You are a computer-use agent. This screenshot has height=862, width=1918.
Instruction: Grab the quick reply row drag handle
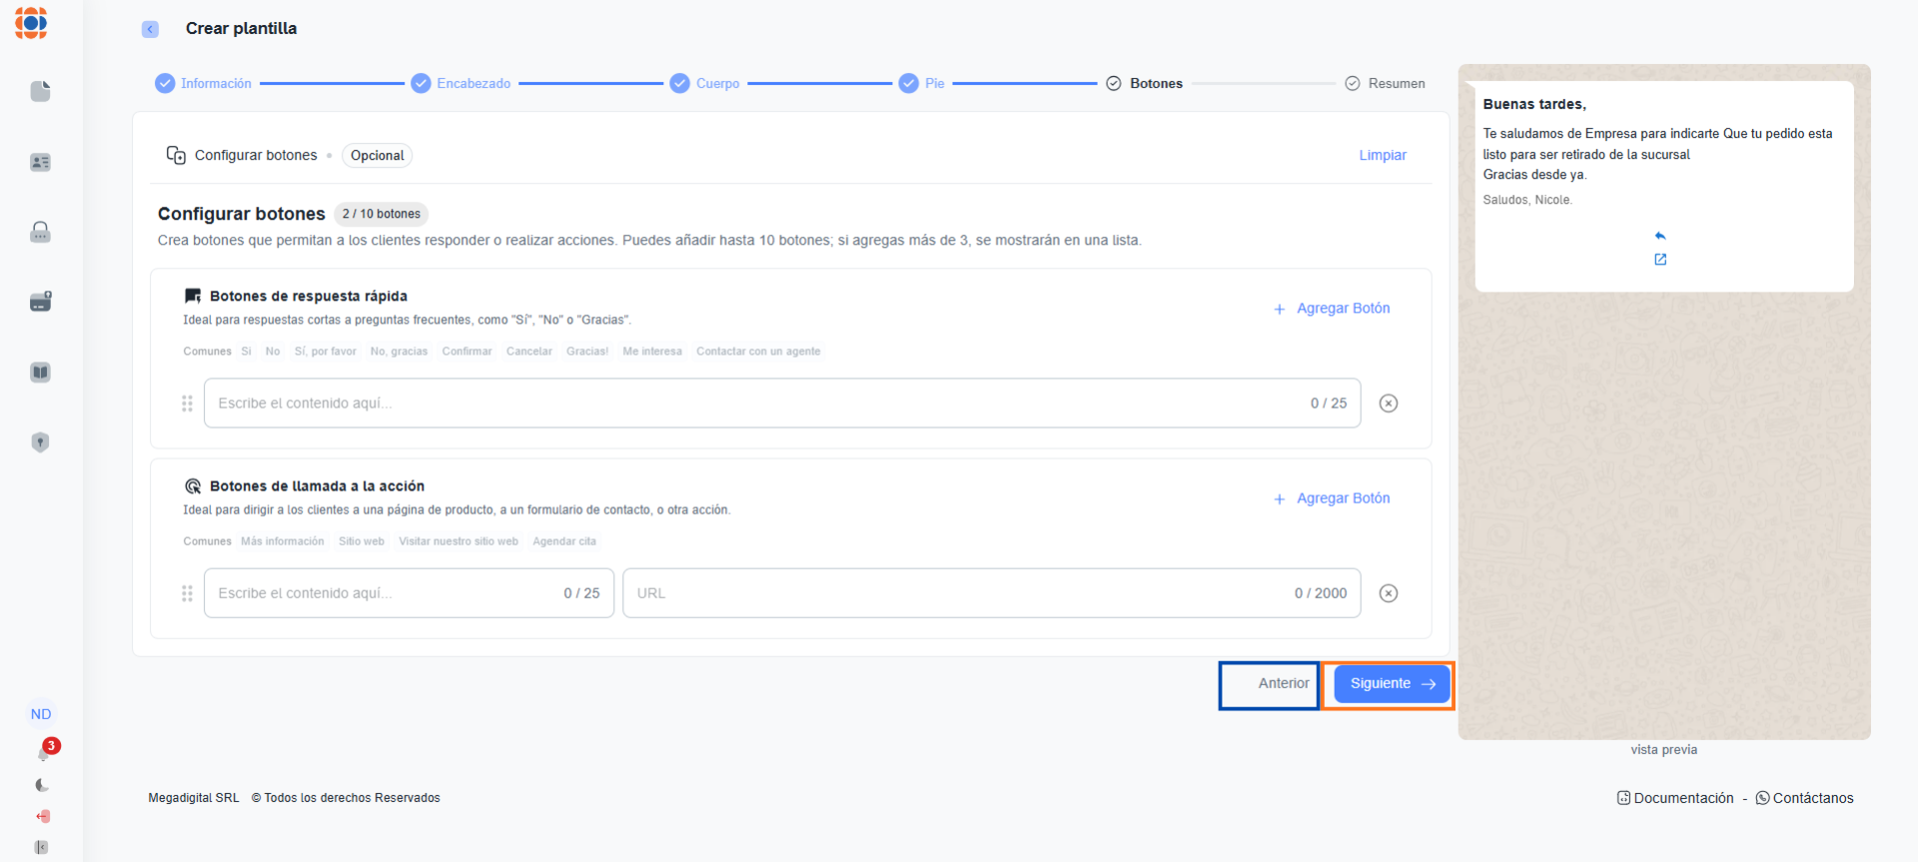pyautogui.click(x=187, y=404)
